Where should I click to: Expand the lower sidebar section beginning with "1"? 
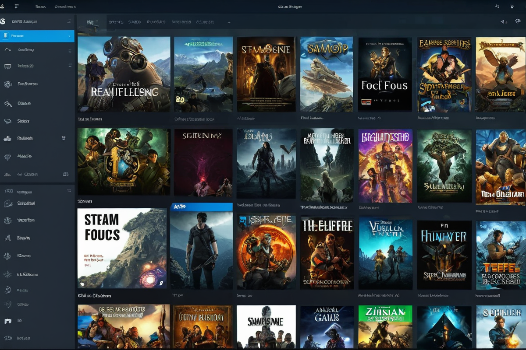pyautogui.click(x=69, y=191)
